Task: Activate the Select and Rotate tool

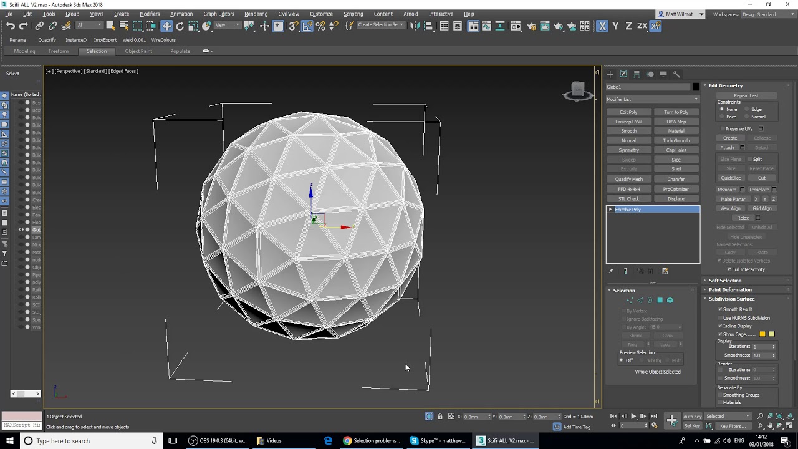Action: click(180, 26)
